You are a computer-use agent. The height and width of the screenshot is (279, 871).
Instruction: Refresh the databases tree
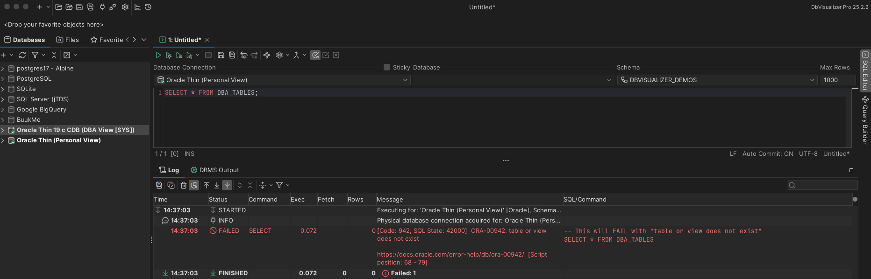point(22,55)
